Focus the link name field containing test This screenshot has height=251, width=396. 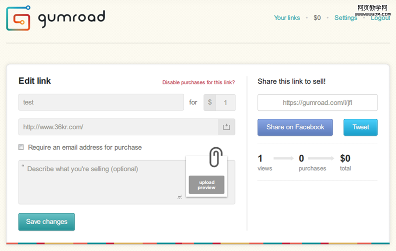point(101,102)
